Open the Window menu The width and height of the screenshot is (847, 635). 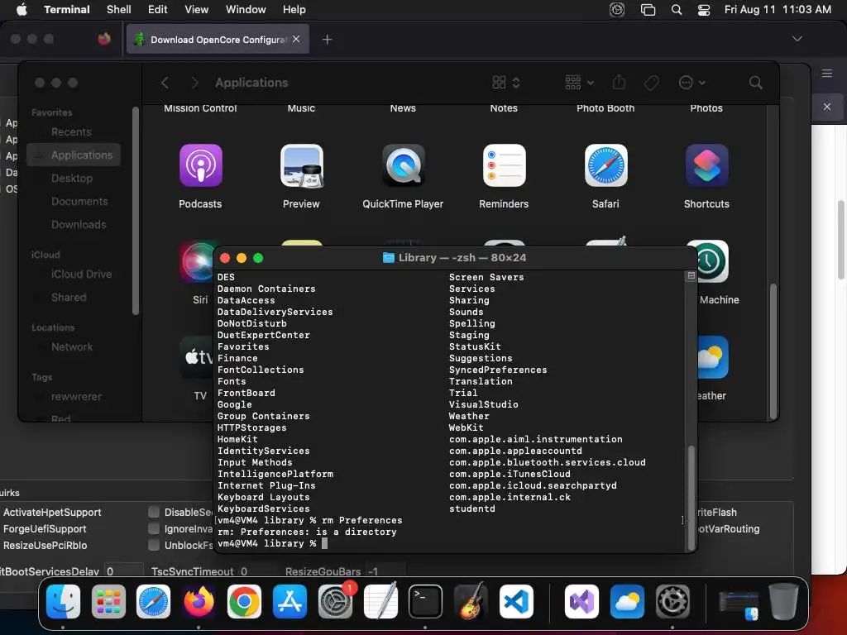tap(246, 10)
